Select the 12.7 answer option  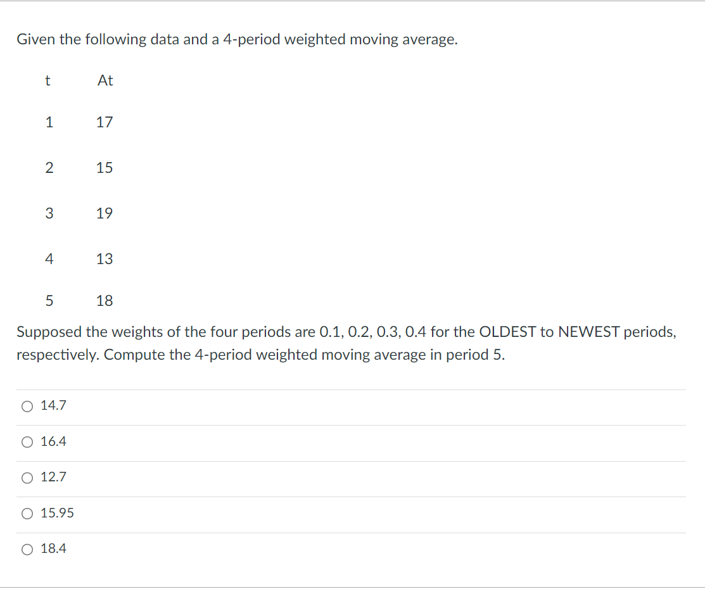(x=27, y=478)
